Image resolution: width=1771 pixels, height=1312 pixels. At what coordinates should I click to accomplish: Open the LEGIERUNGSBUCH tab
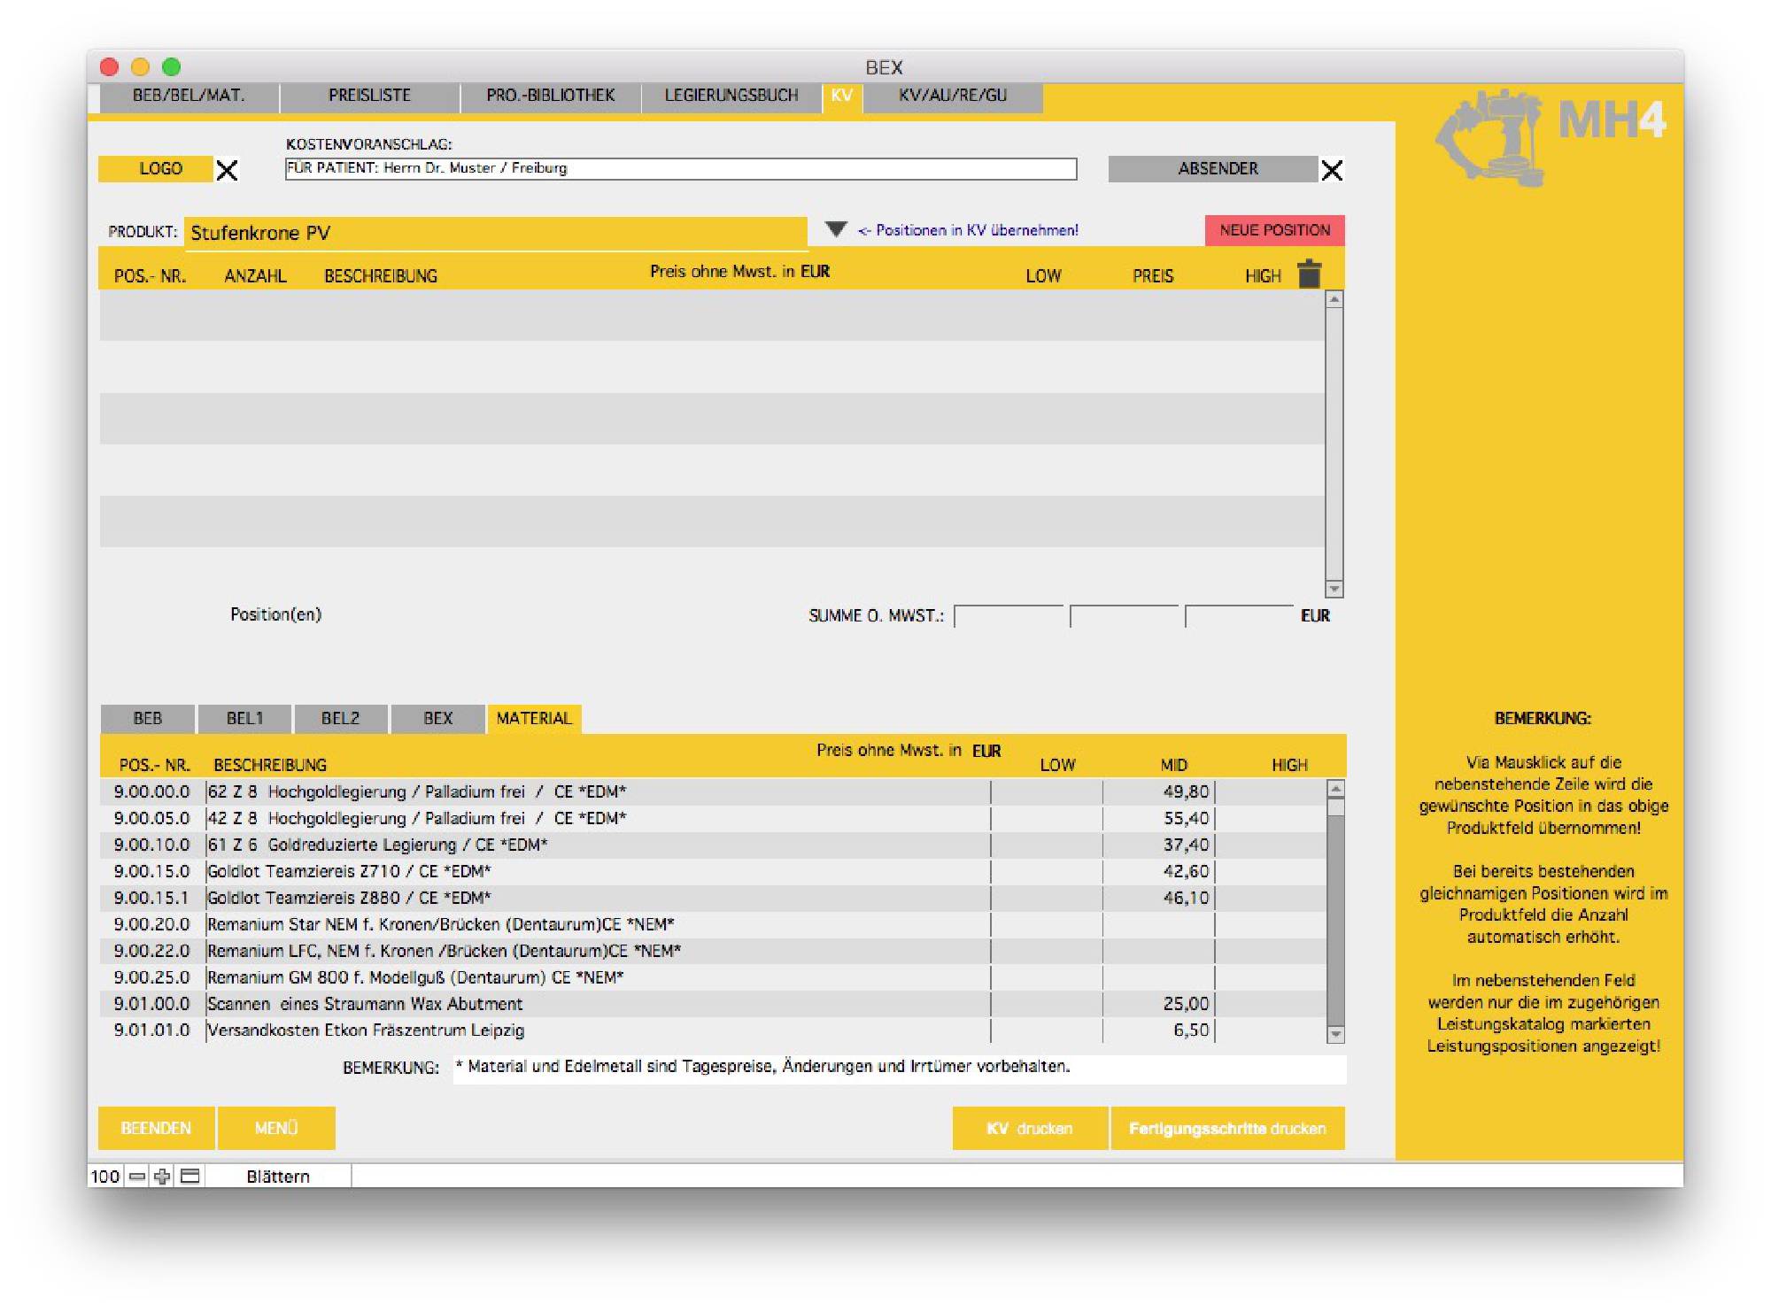[x=731, y=96]
